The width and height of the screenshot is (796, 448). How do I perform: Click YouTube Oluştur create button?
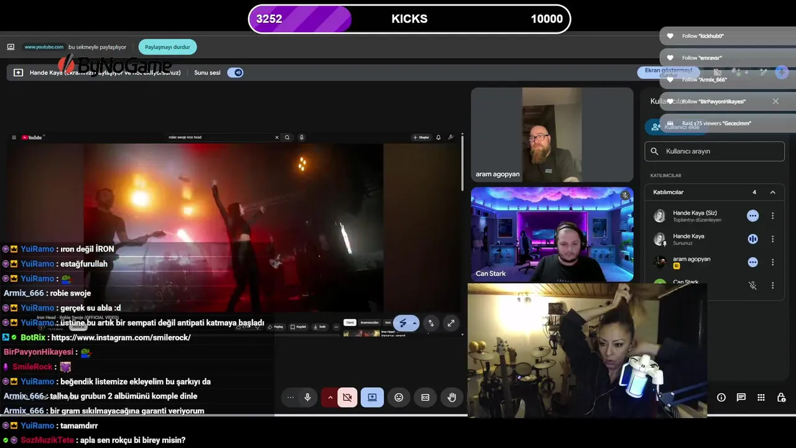pos(421,138)
